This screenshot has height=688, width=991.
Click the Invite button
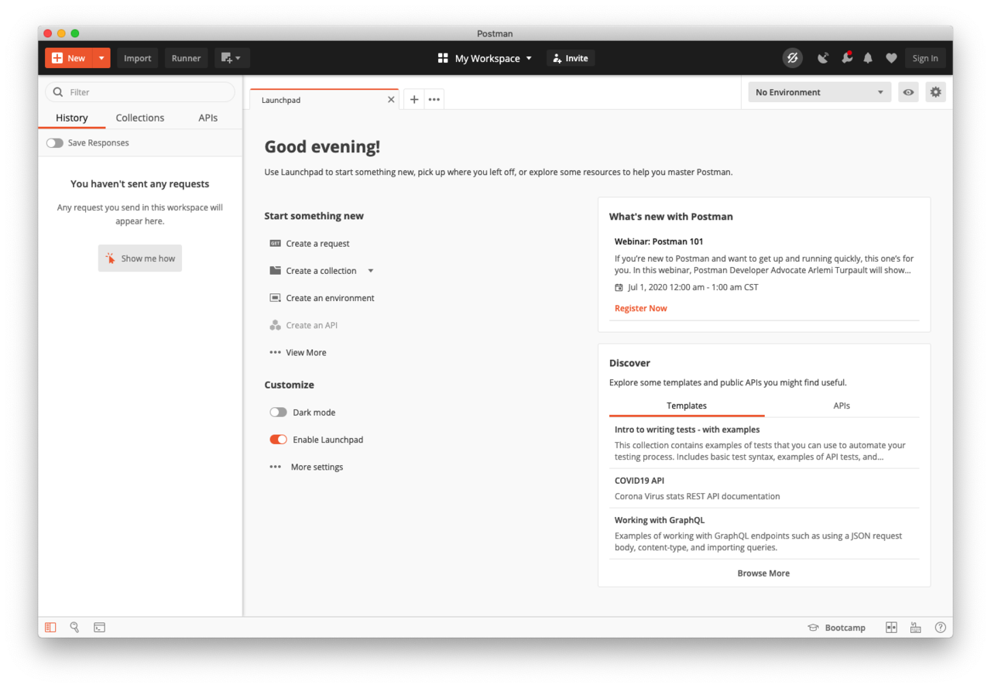click(x=571, y=58)
